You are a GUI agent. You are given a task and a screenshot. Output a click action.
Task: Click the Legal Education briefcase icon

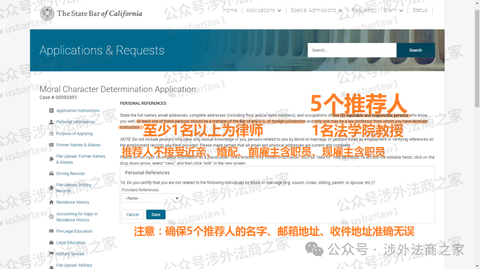tap(52, 242)
